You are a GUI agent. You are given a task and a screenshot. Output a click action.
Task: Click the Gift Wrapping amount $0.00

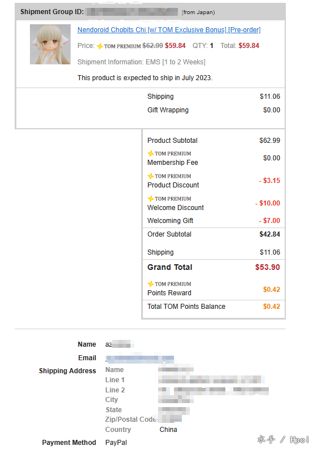pyautogui.click(x=272, y=110)
